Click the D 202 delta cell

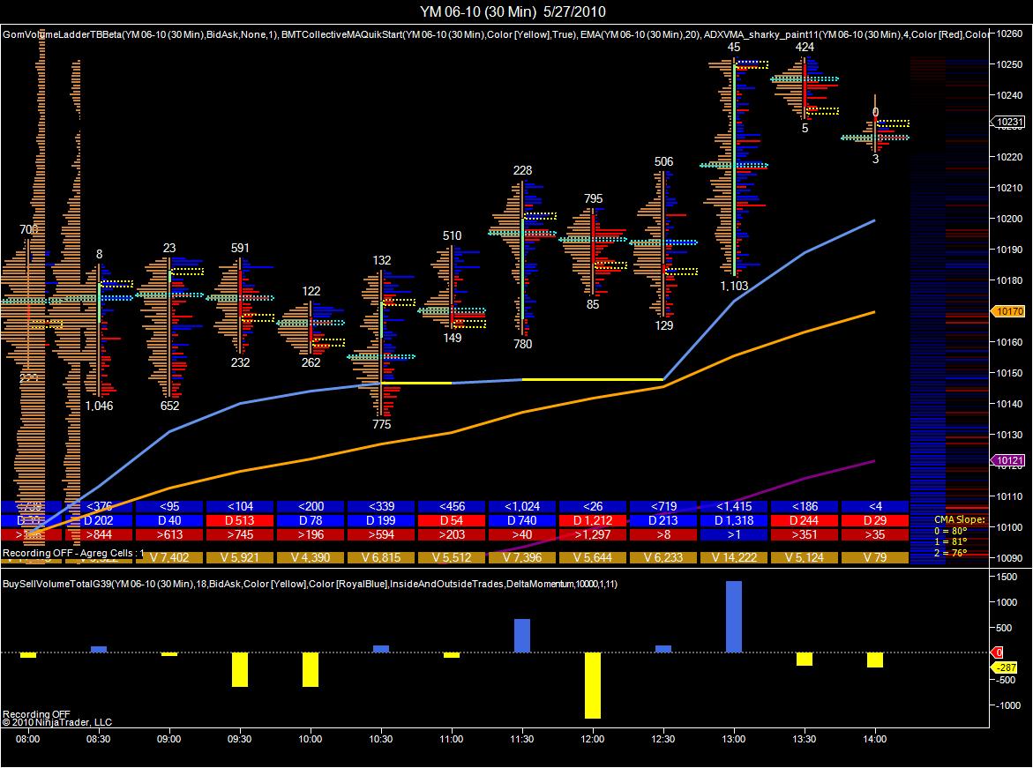99,520
